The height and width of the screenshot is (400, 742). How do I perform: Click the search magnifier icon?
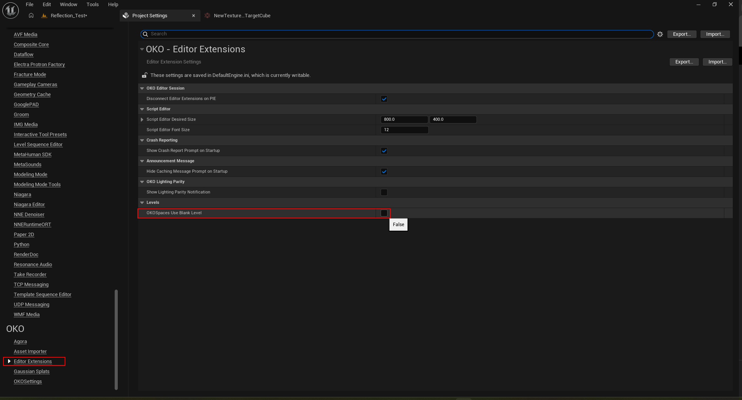(145, 34)
